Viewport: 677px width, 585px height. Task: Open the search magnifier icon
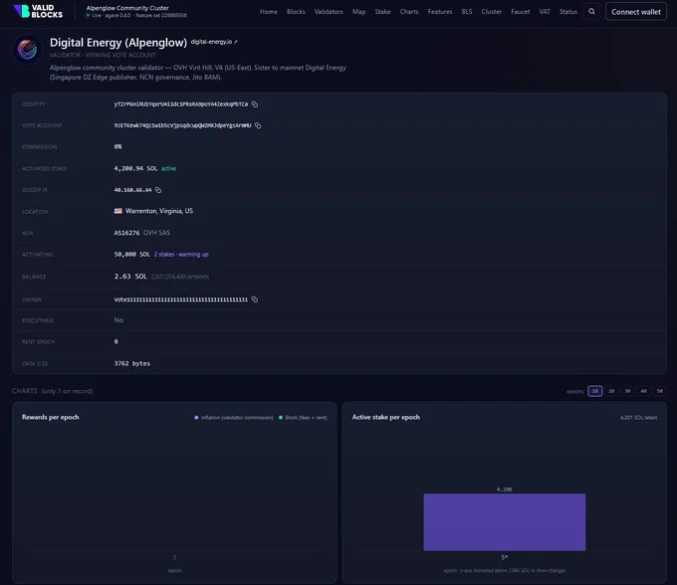pyautogui.click(x=591, y=12)
